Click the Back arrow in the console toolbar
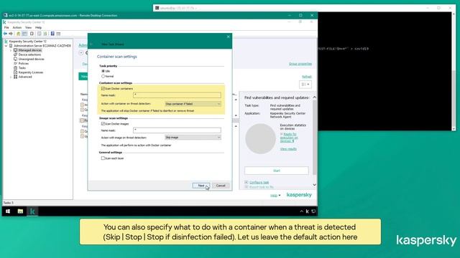 [5, 34]
